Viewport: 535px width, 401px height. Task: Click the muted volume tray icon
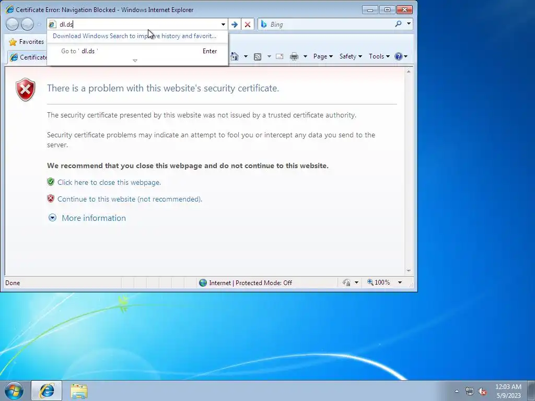click(482, 392)
